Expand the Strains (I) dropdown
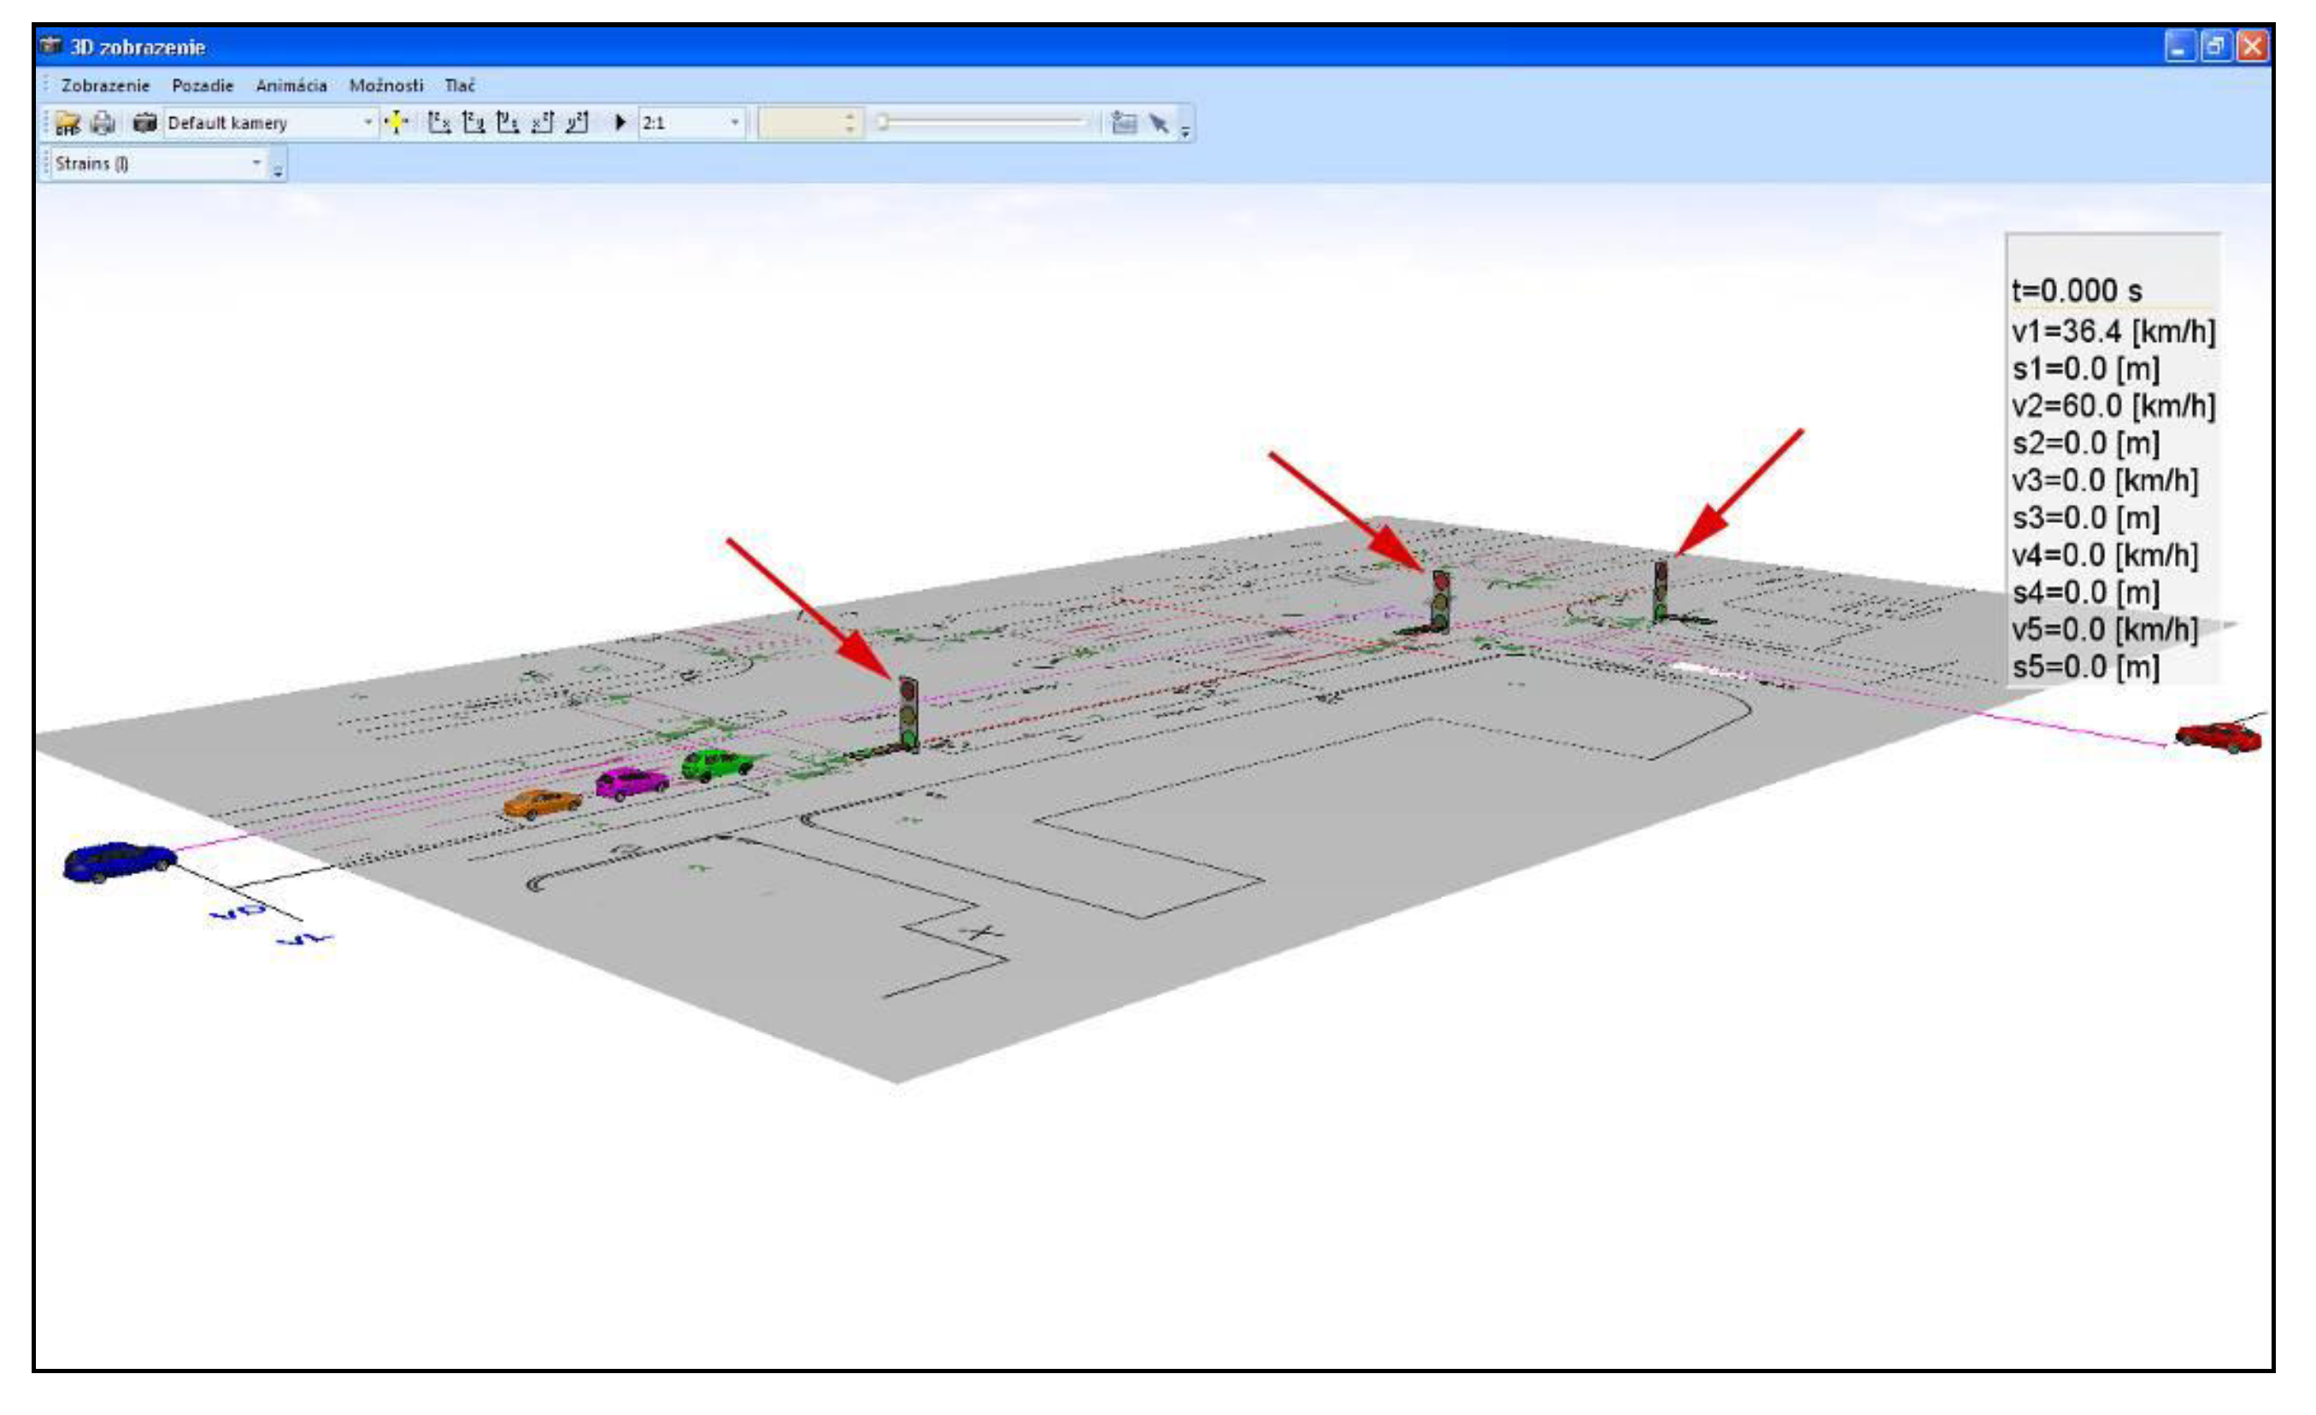 tap(256, 163)
